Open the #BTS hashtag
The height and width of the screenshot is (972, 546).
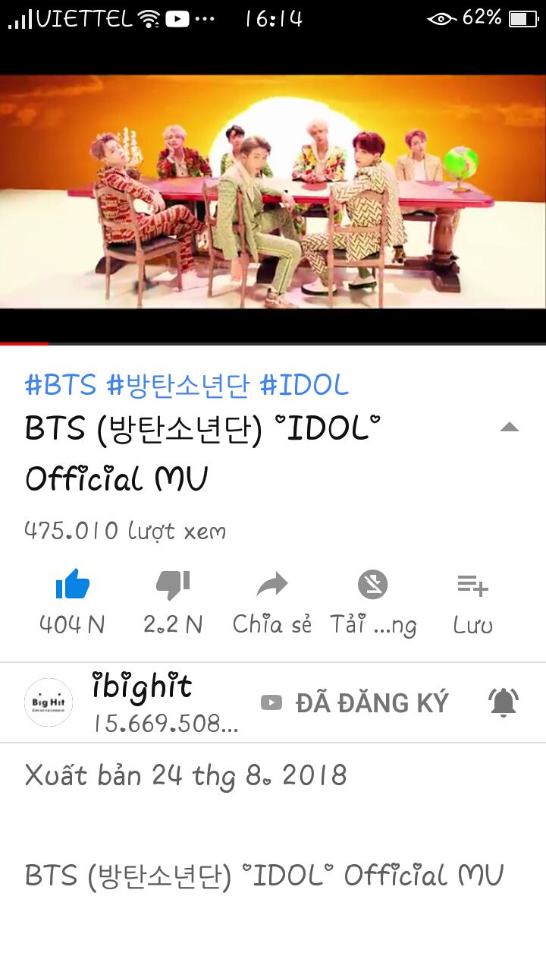[x=61, y=385]
